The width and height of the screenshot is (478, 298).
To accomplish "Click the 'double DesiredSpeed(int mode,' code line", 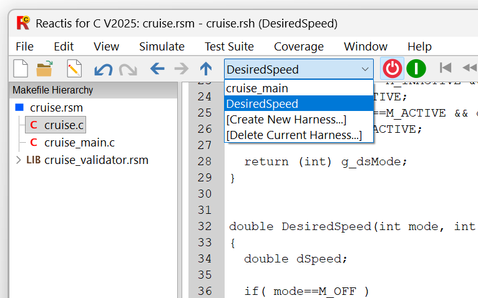I will pos(336,226).
